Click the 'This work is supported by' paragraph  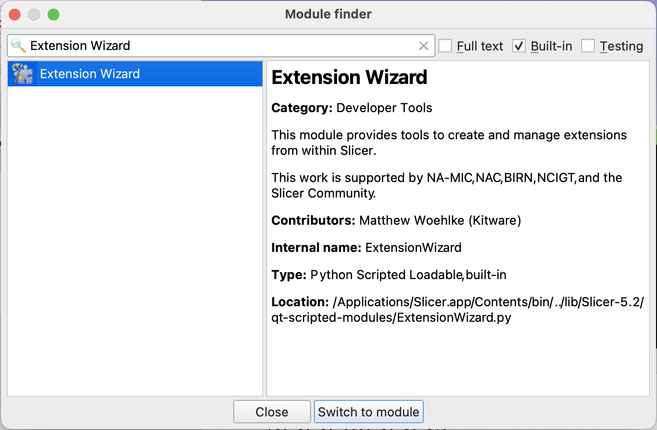click(x=447, y=185)
